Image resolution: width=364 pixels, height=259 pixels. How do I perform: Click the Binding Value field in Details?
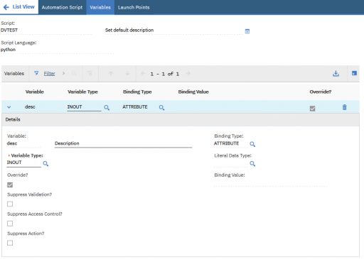(x=271, y=182)
